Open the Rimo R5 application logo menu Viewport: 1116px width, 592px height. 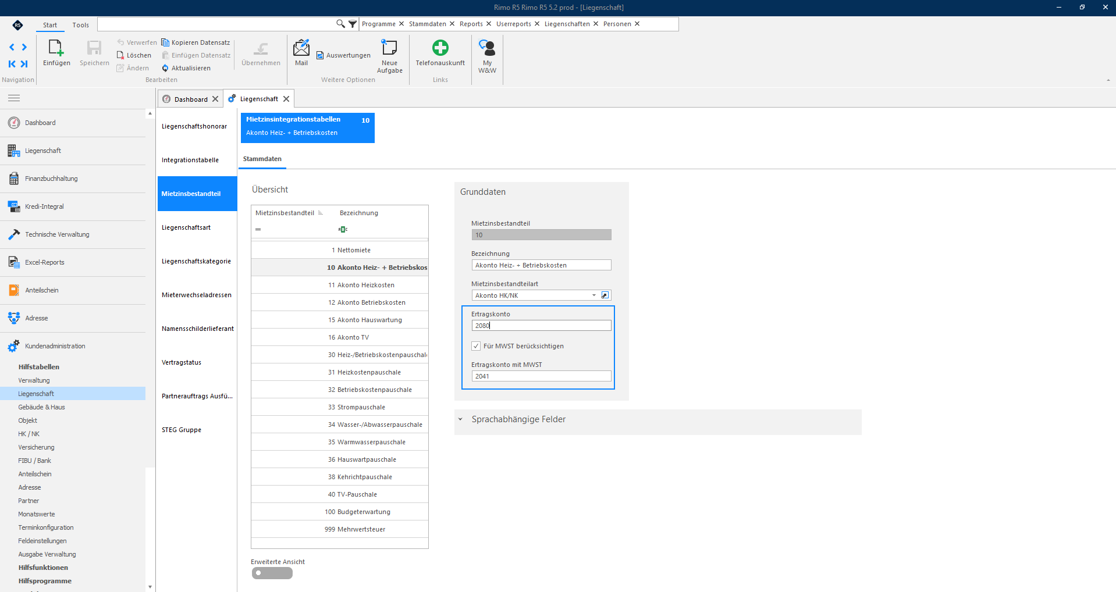click(17, 25)
